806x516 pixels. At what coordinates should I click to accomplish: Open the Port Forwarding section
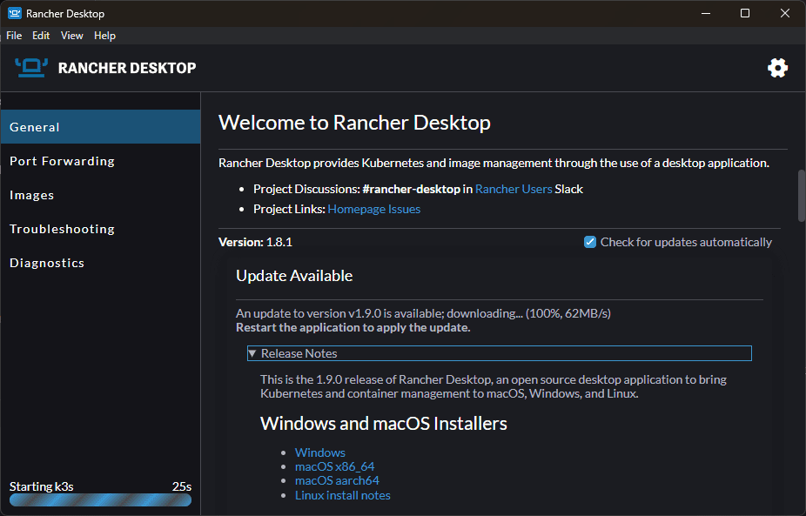[62, 160]
